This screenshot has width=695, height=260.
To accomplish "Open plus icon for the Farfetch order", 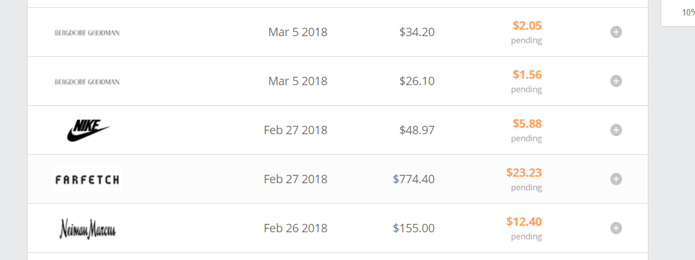I will pyautogui.click(x=616, y=179).
